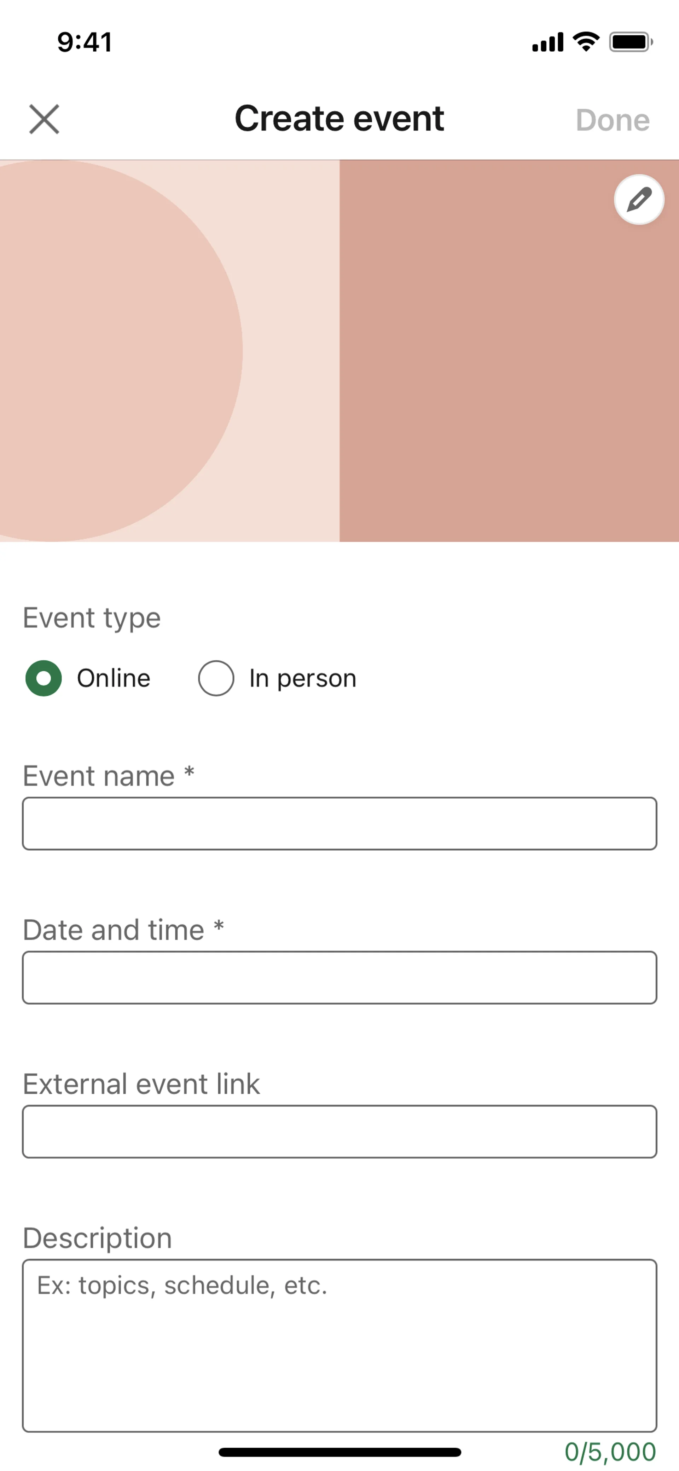Image resolution: width=679 pixels, height=1471 pixels.
Task: Tap the 0/5,000 character counter
Action: (610, 1452)
